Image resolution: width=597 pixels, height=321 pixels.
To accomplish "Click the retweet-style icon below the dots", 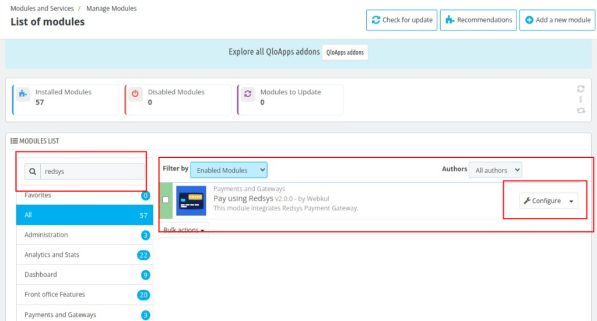I will click(581, 111).
